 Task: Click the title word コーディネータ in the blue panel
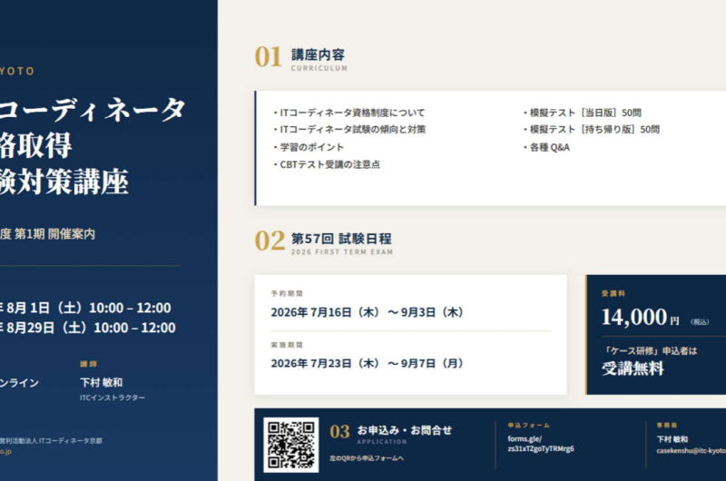pyautogui.click(x=93, y=110)
